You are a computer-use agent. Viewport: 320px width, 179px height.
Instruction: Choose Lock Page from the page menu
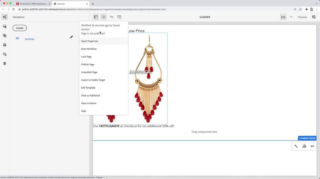(x=104, y=57)
